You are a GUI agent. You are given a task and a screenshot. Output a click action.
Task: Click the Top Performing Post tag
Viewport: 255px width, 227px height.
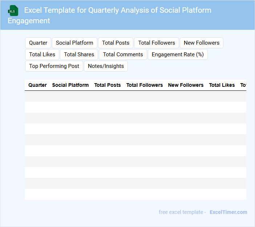click(54, 66)
